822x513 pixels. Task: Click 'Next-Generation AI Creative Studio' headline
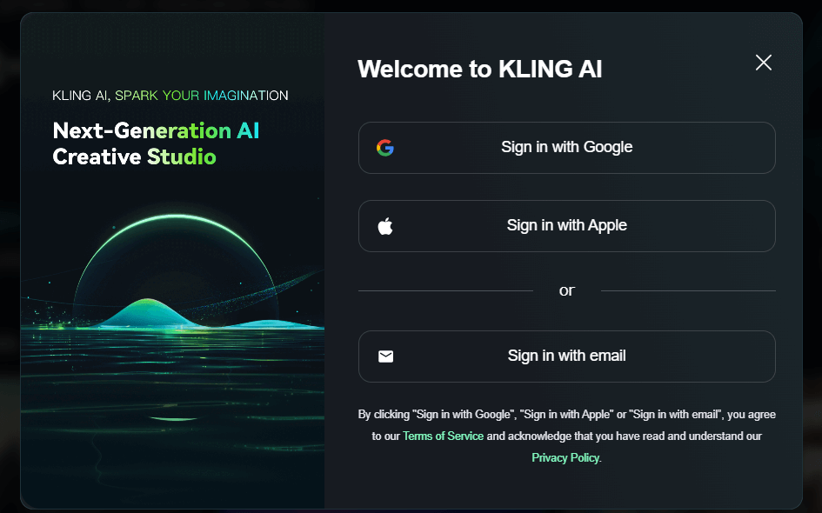coord(157,143)
